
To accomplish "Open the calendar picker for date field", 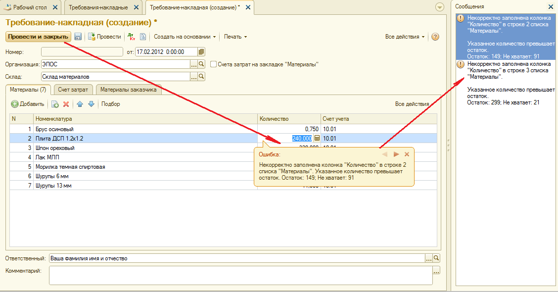I will point(201,52).
